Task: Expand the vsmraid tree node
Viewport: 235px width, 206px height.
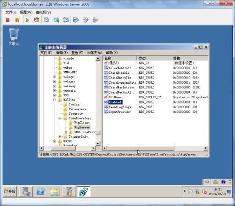Action: (55, 91)
